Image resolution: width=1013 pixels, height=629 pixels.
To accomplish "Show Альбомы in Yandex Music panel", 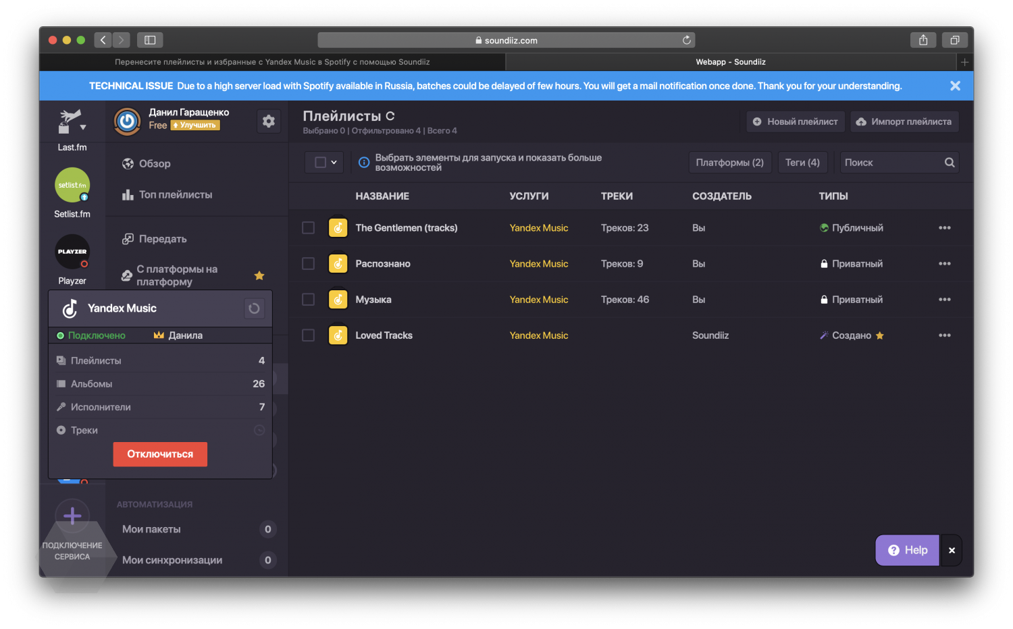I will click(160, 384).
